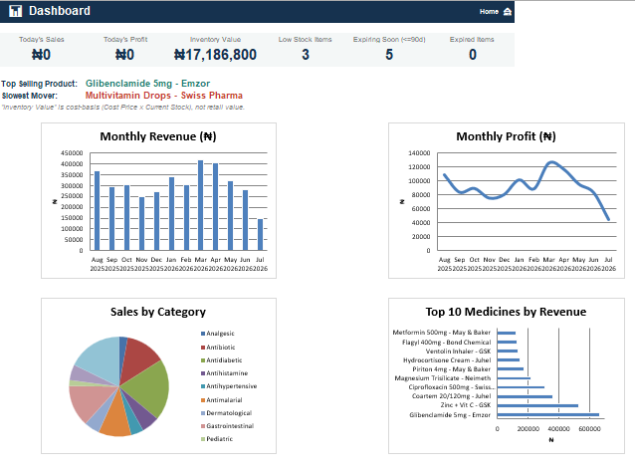The image size is (635, 471).
Task: Select the Jul 2026 revenue bar
Action: point(260,235)
